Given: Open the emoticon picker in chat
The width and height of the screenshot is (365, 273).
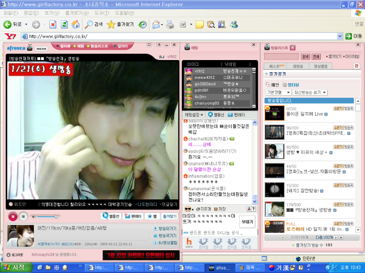Looking at the screenshot, I should [x=188, y=209].
